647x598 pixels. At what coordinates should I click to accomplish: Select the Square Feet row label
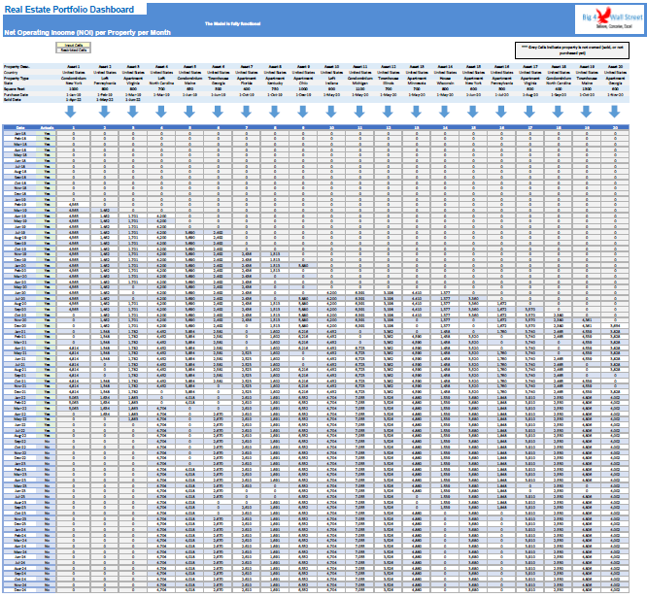click(13, 88)
